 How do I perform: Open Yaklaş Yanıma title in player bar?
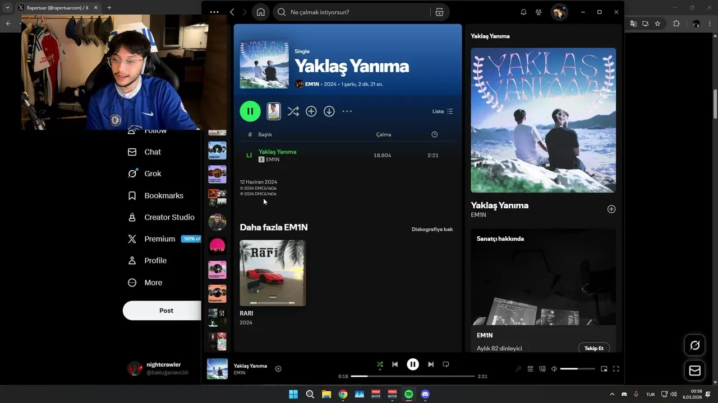pos(250,365)
